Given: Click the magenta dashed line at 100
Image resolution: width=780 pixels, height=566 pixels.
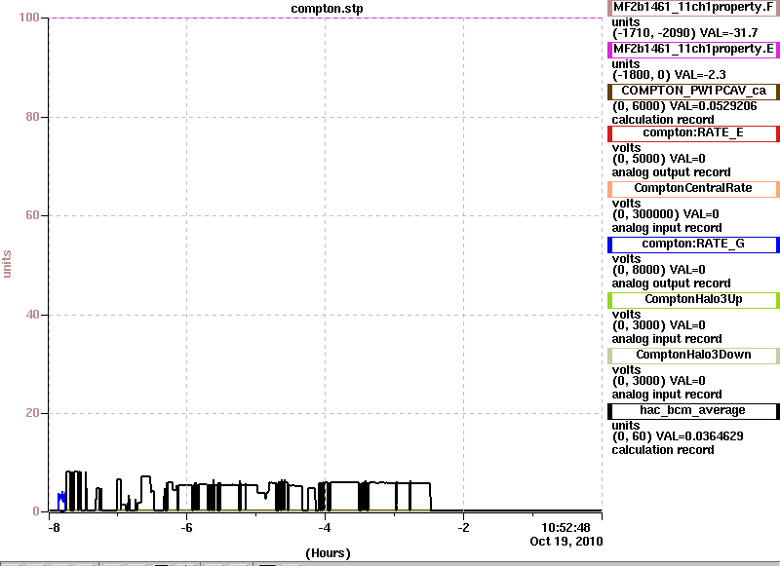Looking at the screenshot, I should coord(326,18).
